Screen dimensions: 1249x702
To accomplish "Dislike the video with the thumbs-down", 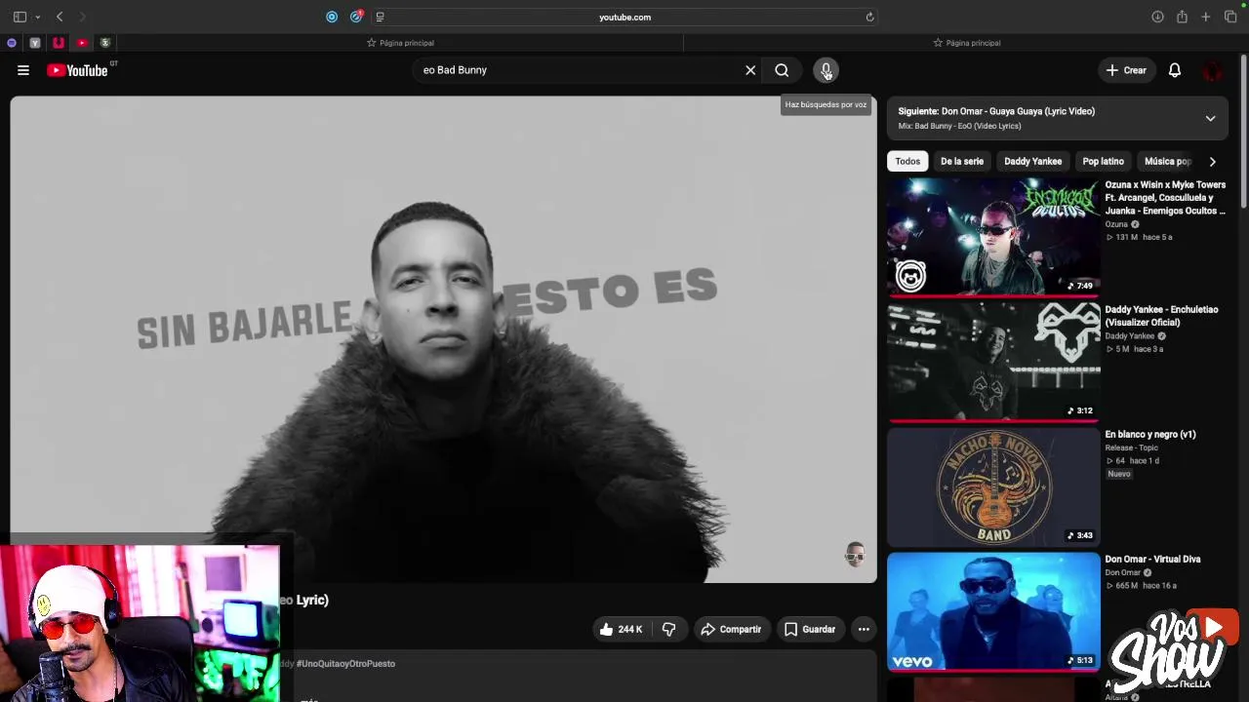I will point(668,630).
